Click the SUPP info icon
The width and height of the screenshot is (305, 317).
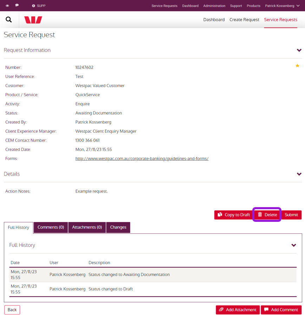coord(34,6)
